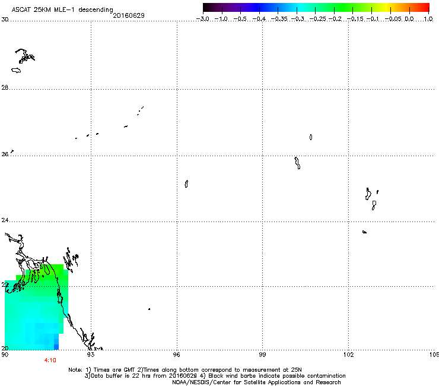Click the date label '20160629' below the title
This screenshot has height=386, width=439.
[129, 15]
